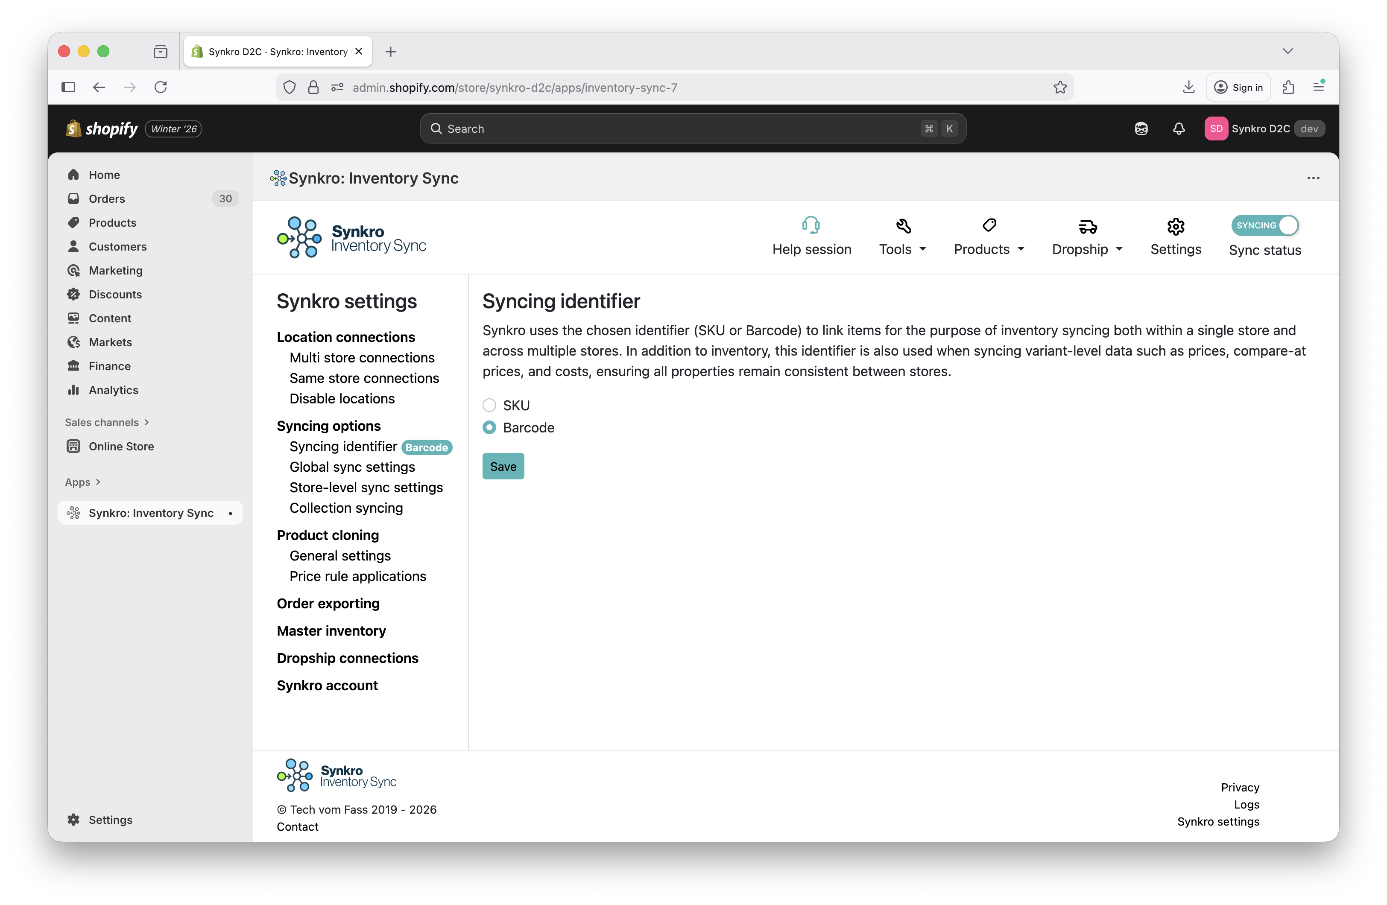Image resolution: width=1387 pixels, height=905 pixels.
Task: Expand the Tools dropdown menu
Action: pyautogui.click(x=902, y=249)
